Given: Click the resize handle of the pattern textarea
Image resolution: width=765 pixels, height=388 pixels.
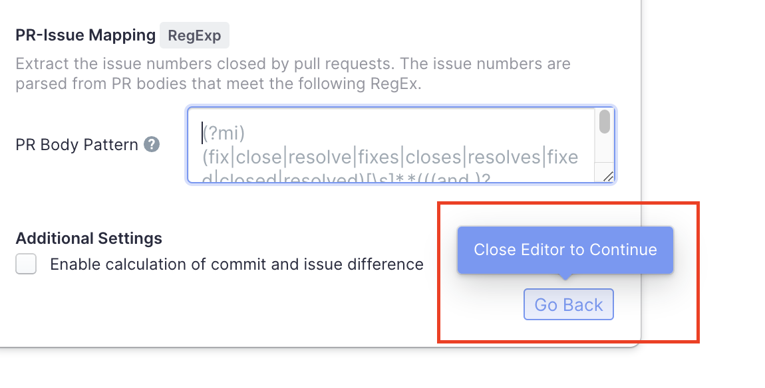Looking at the screenshot, I should pos(609,176).
